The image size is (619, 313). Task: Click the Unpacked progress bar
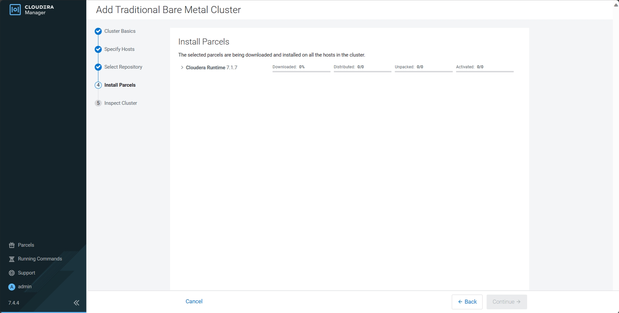pos(424,71)
